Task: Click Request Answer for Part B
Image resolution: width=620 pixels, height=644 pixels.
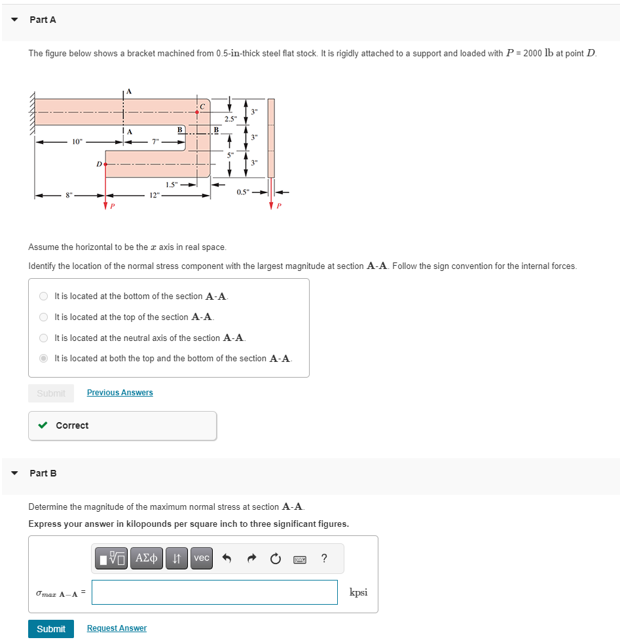Action: click(117, 628)
